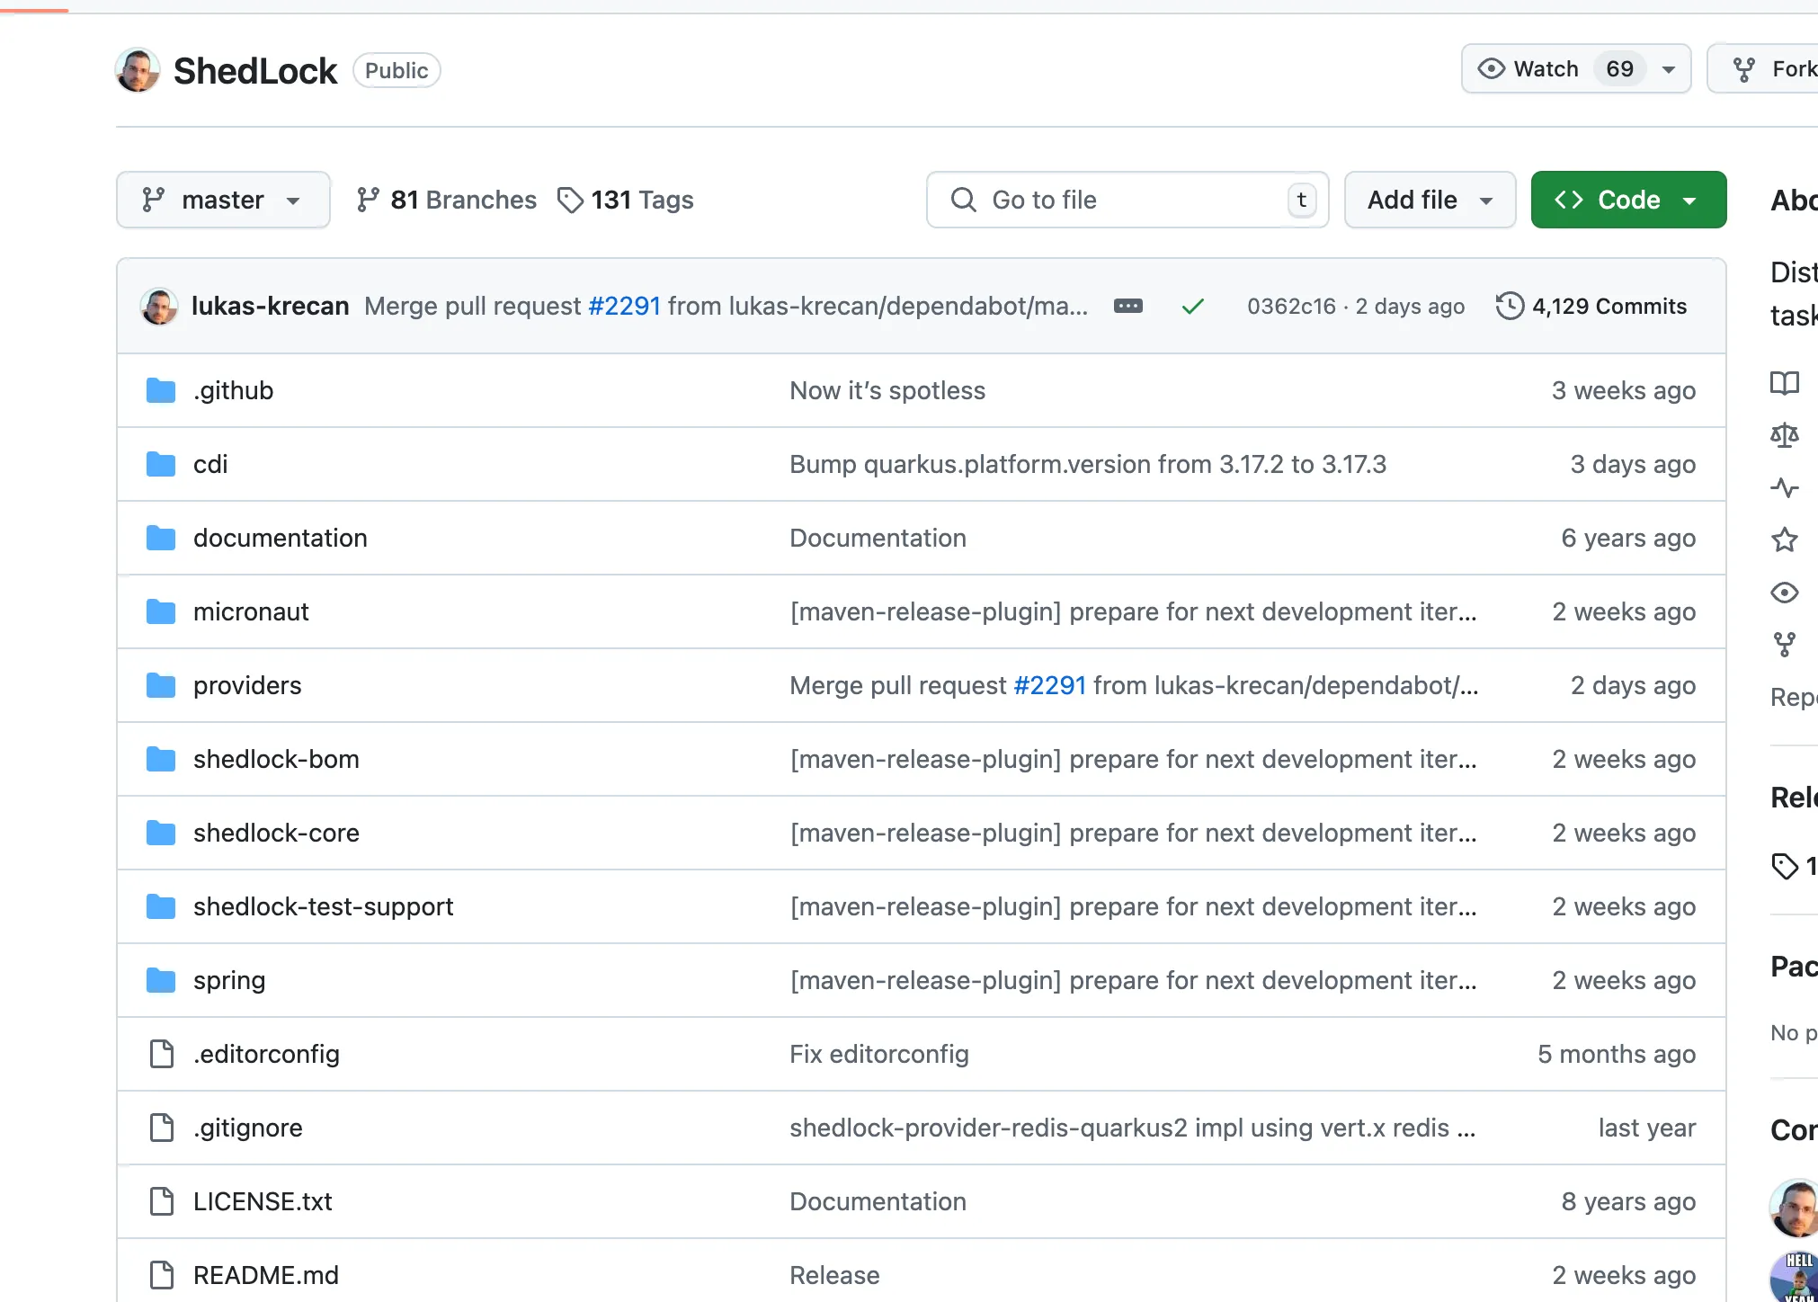This screenshot has width=1818, height=1302.
Task: Open the Add file dropdown
Action: pyautogui.click(x=1430, y=200)
